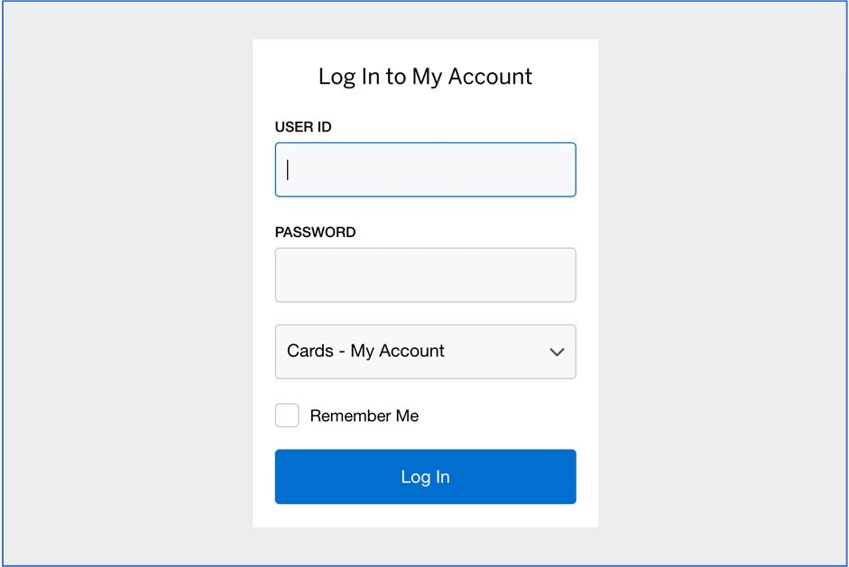The image size is (849, 567).
Task: Click the 'Log In' text on the button
Action: pos(425,477)
